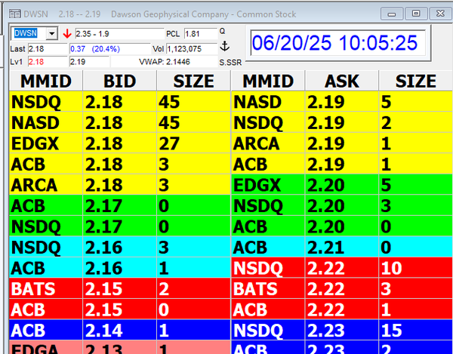Image resolution: width=453 pixels, height=354 pixels.
Task: Click the DWSN ticker symbol input
Action: click(29, 34)
